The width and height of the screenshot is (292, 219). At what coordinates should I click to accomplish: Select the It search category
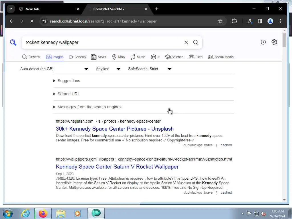coord(155,57)
